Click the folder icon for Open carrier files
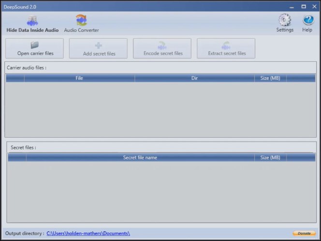Viewport: 321px width, 241px height. pos(35,45)
